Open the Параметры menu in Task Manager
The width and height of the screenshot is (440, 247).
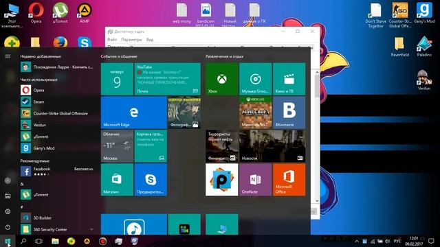pos(131,40)
